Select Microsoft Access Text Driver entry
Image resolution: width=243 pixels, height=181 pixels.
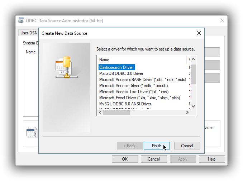[x=134, y=92]
